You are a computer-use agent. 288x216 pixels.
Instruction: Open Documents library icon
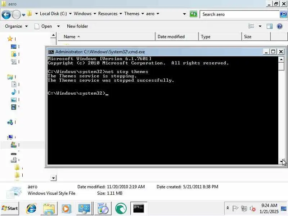(14, 84)
